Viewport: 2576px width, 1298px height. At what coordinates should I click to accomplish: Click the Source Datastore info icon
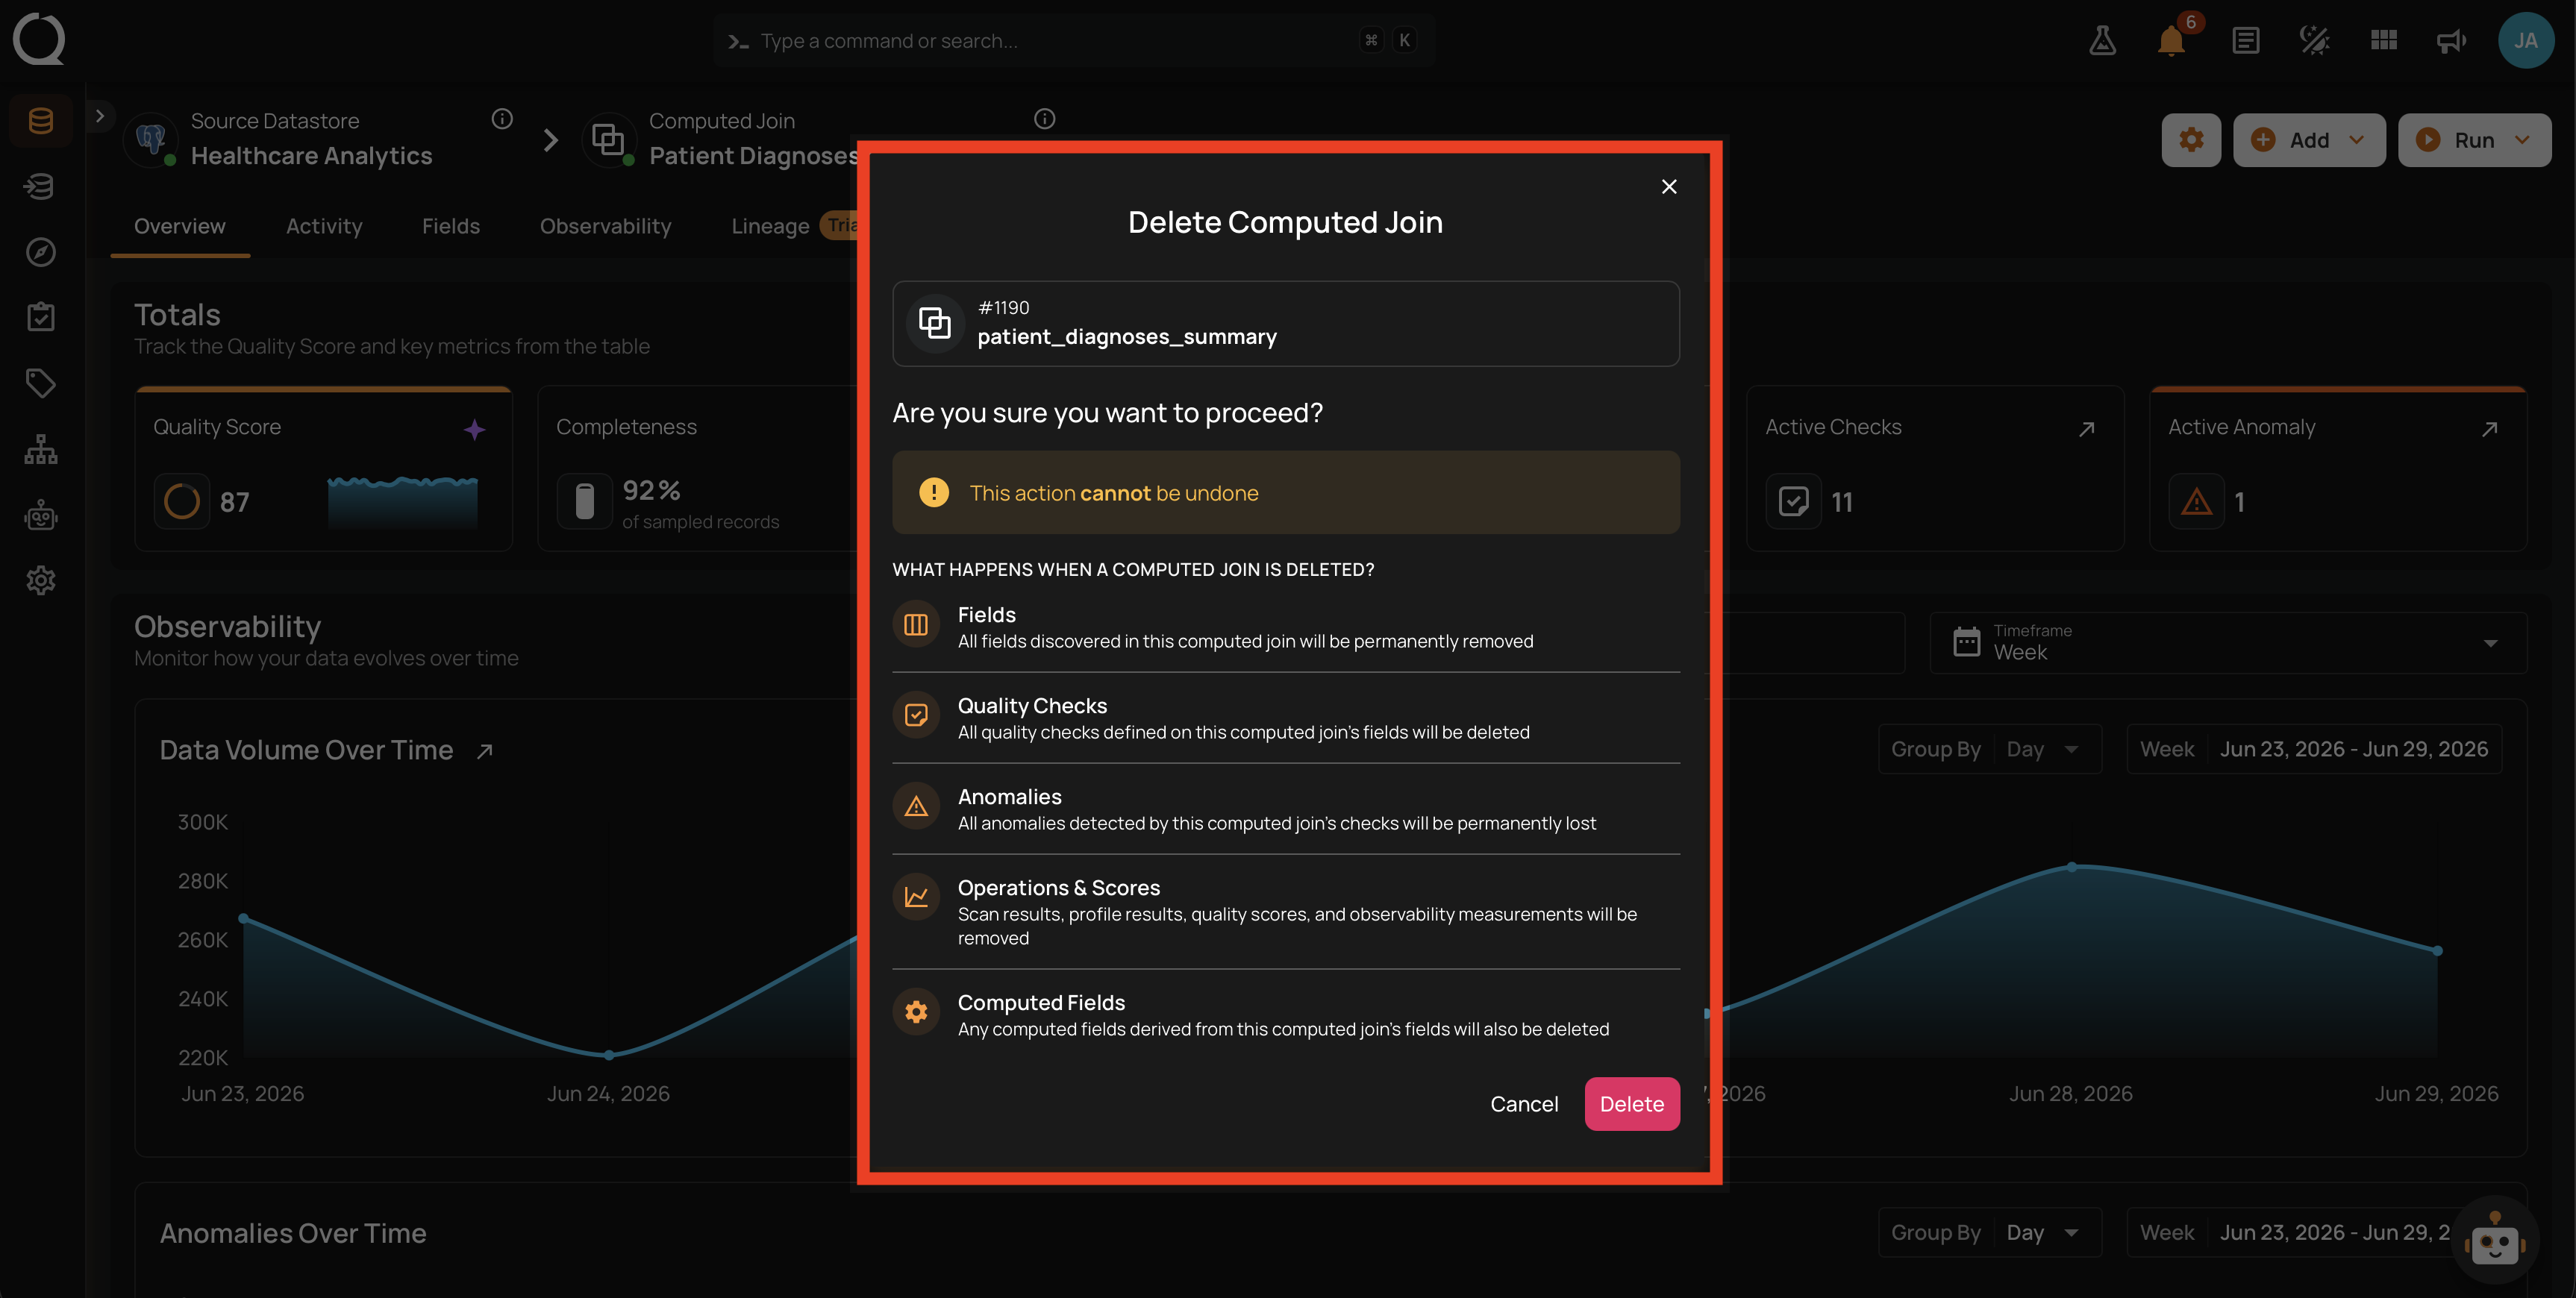[502, 119]
